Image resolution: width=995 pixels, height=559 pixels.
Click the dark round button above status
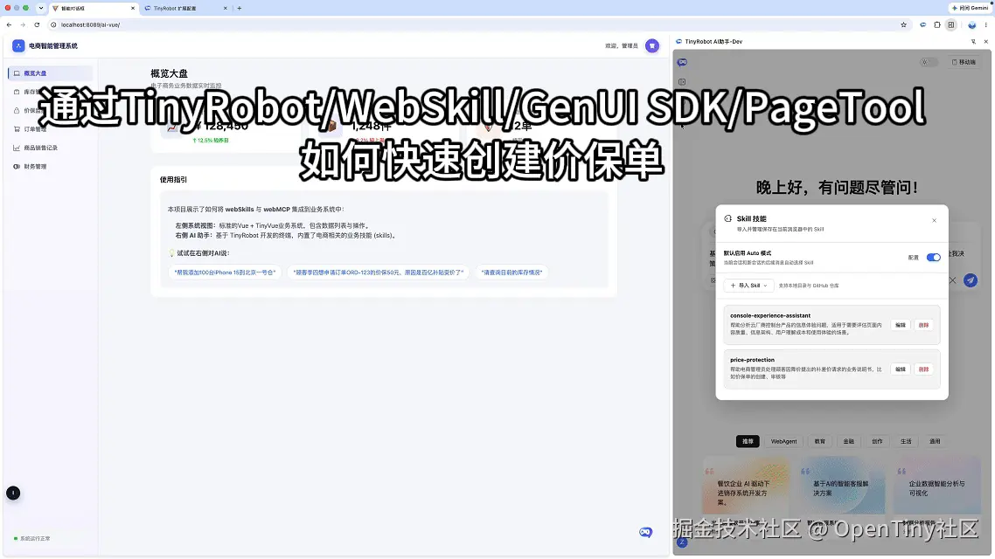coord(13,493)
